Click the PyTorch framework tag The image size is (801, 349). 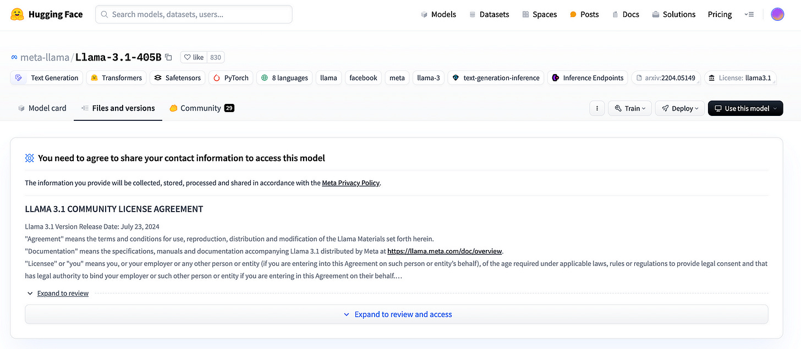[x=231, y=77]
